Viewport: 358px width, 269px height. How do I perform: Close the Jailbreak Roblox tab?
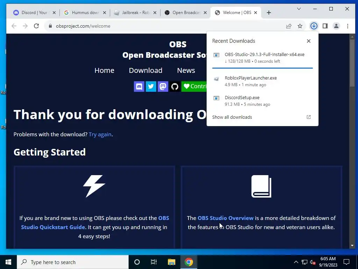[x=155, y=13]
